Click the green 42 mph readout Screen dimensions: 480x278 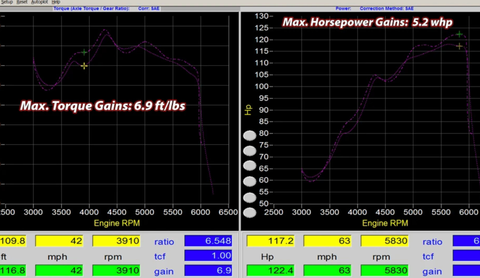click(59, 271)
